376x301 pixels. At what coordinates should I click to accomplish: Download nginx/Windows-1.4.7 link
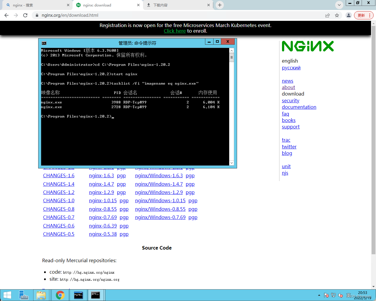(x=159, y=184)
